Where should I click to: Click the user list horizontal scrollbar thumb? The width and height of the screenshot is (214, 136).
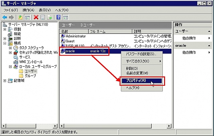tap(108, 126)
